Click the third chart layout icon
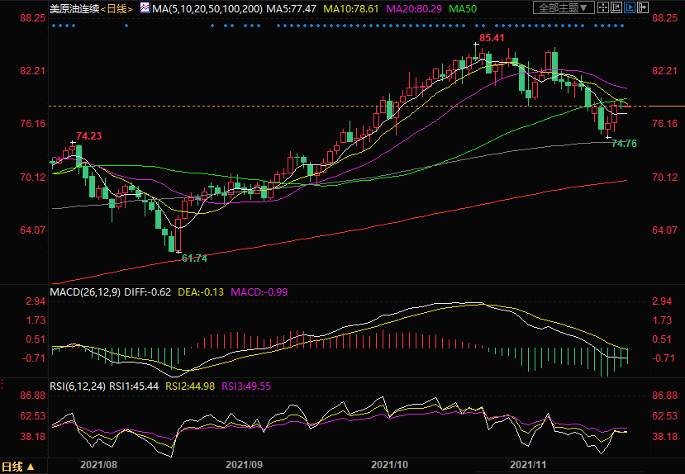685x474 pixels. pyautogui.click(x=628, y=7)
